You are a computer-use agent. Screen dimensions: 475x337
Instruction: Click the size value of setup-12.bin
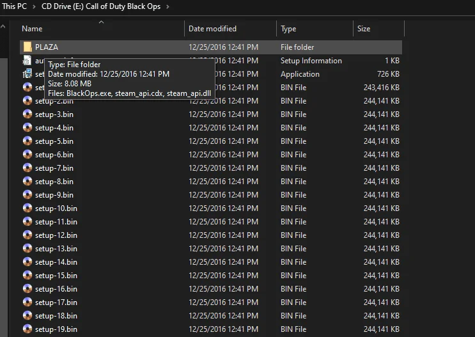(x=382, y=235)
